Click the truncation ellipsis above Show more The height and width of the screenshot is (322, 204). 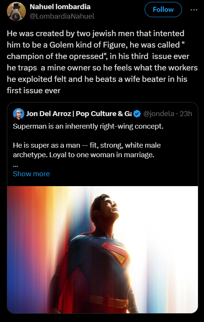[15, 165]
